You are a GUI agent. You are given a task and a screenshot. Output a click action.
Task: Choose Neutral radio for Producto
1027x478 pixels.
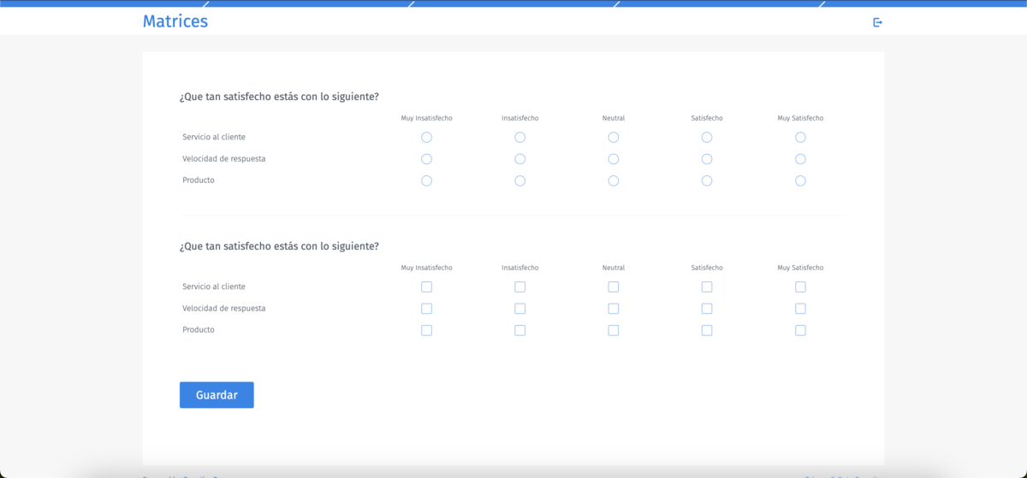[x=614, y=180]
